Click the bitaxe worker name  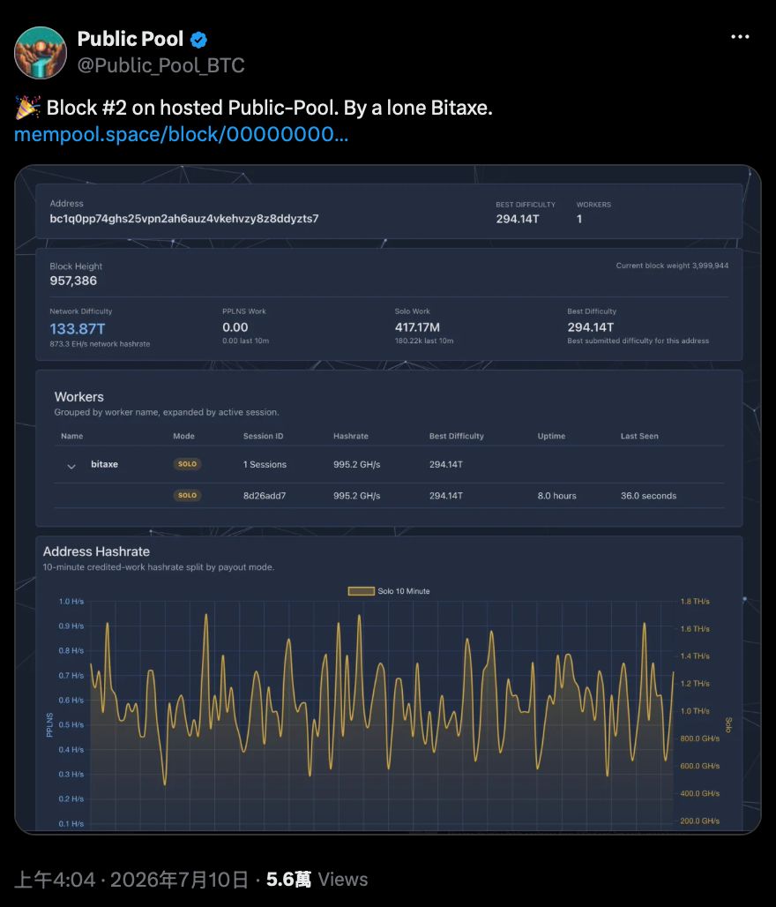click(x=104, y=464)
